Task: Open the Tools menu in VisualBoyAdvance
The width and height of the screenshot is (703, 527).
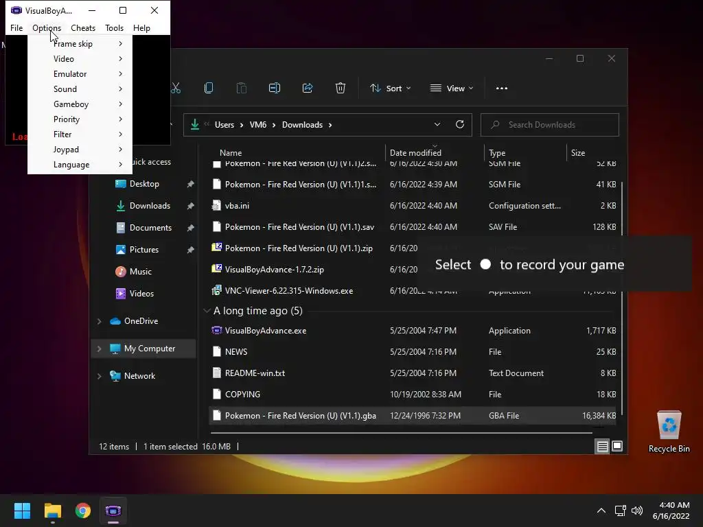Action: [x=115, y=27]
